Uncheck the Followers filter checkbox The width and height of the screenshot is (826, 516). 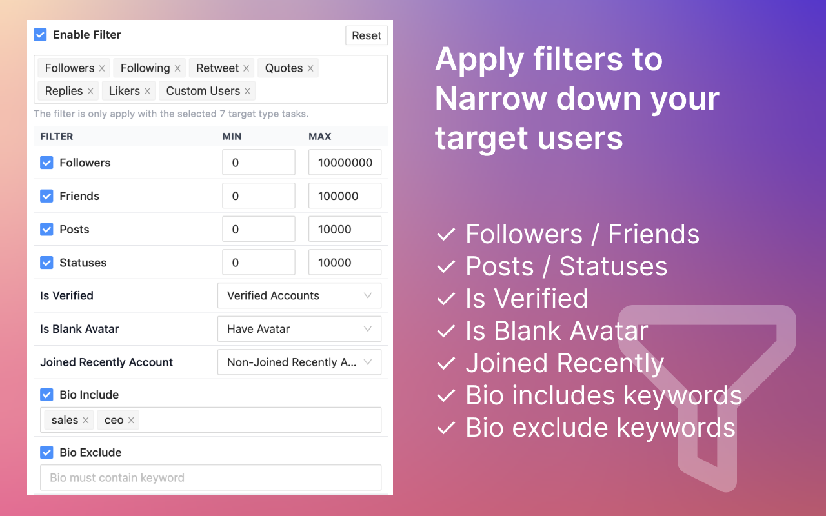click(x=46, y=163)
